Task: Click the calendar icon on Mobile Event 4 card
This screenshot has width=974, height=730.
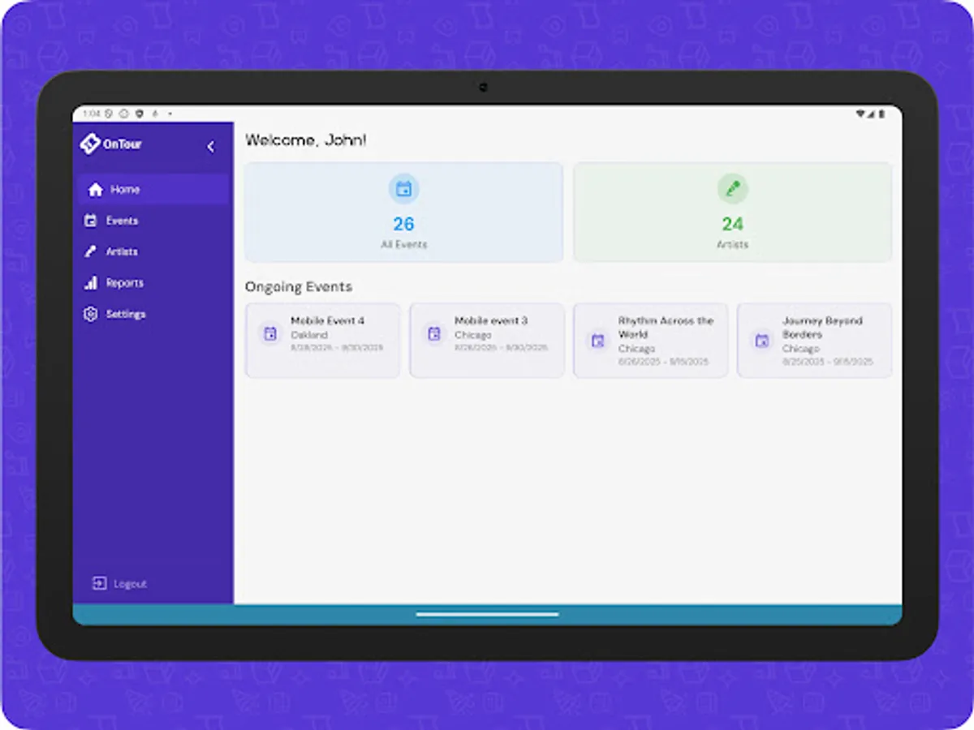Action: [x=269, y=333]
